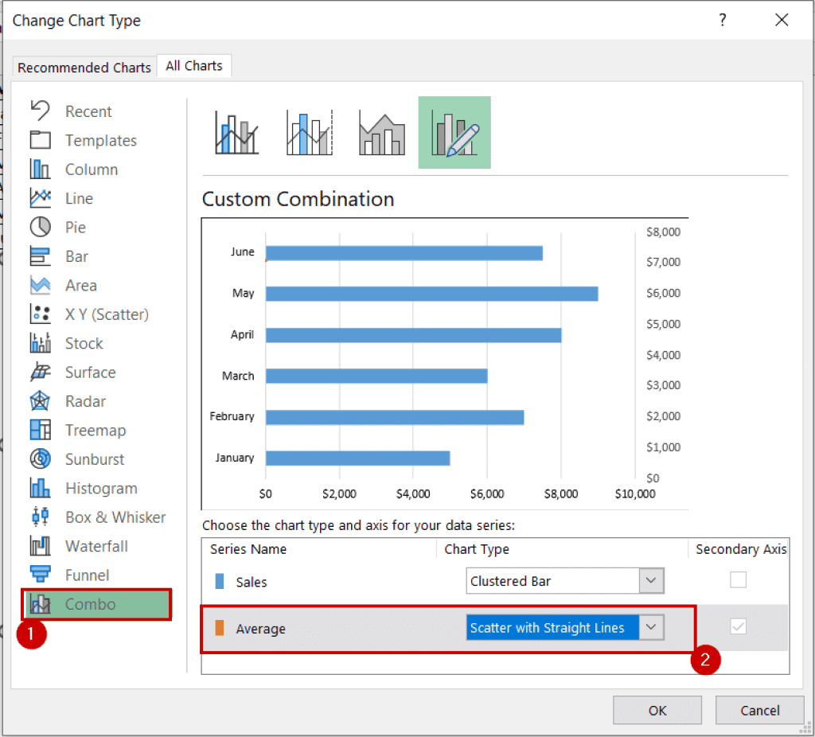
Task: Switch to the Recommended Charts tab
Action: (83, 67)
